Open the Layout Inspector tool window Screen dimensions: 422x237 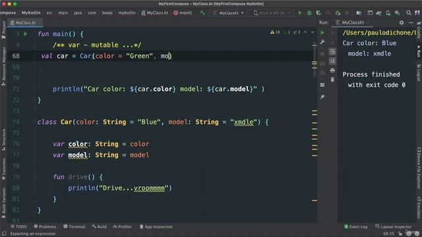393,226
